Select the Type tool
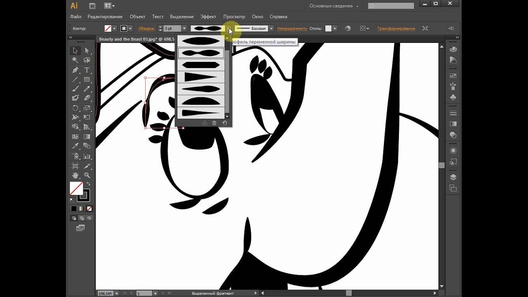 click(87, 70)
